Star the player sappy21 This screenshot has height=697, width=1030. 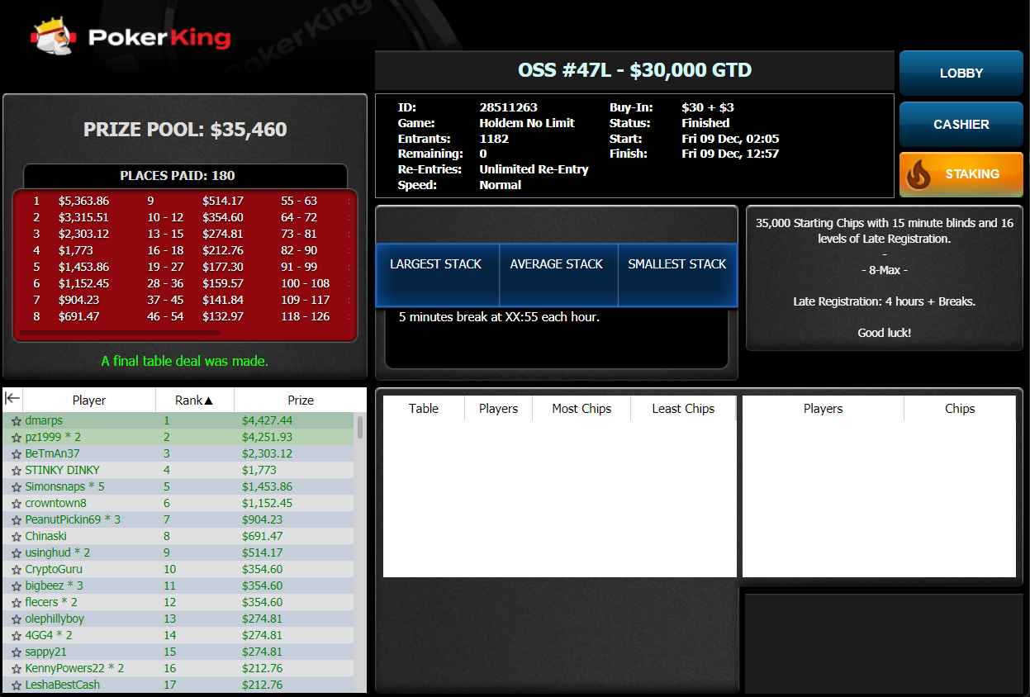coord(16,652)
